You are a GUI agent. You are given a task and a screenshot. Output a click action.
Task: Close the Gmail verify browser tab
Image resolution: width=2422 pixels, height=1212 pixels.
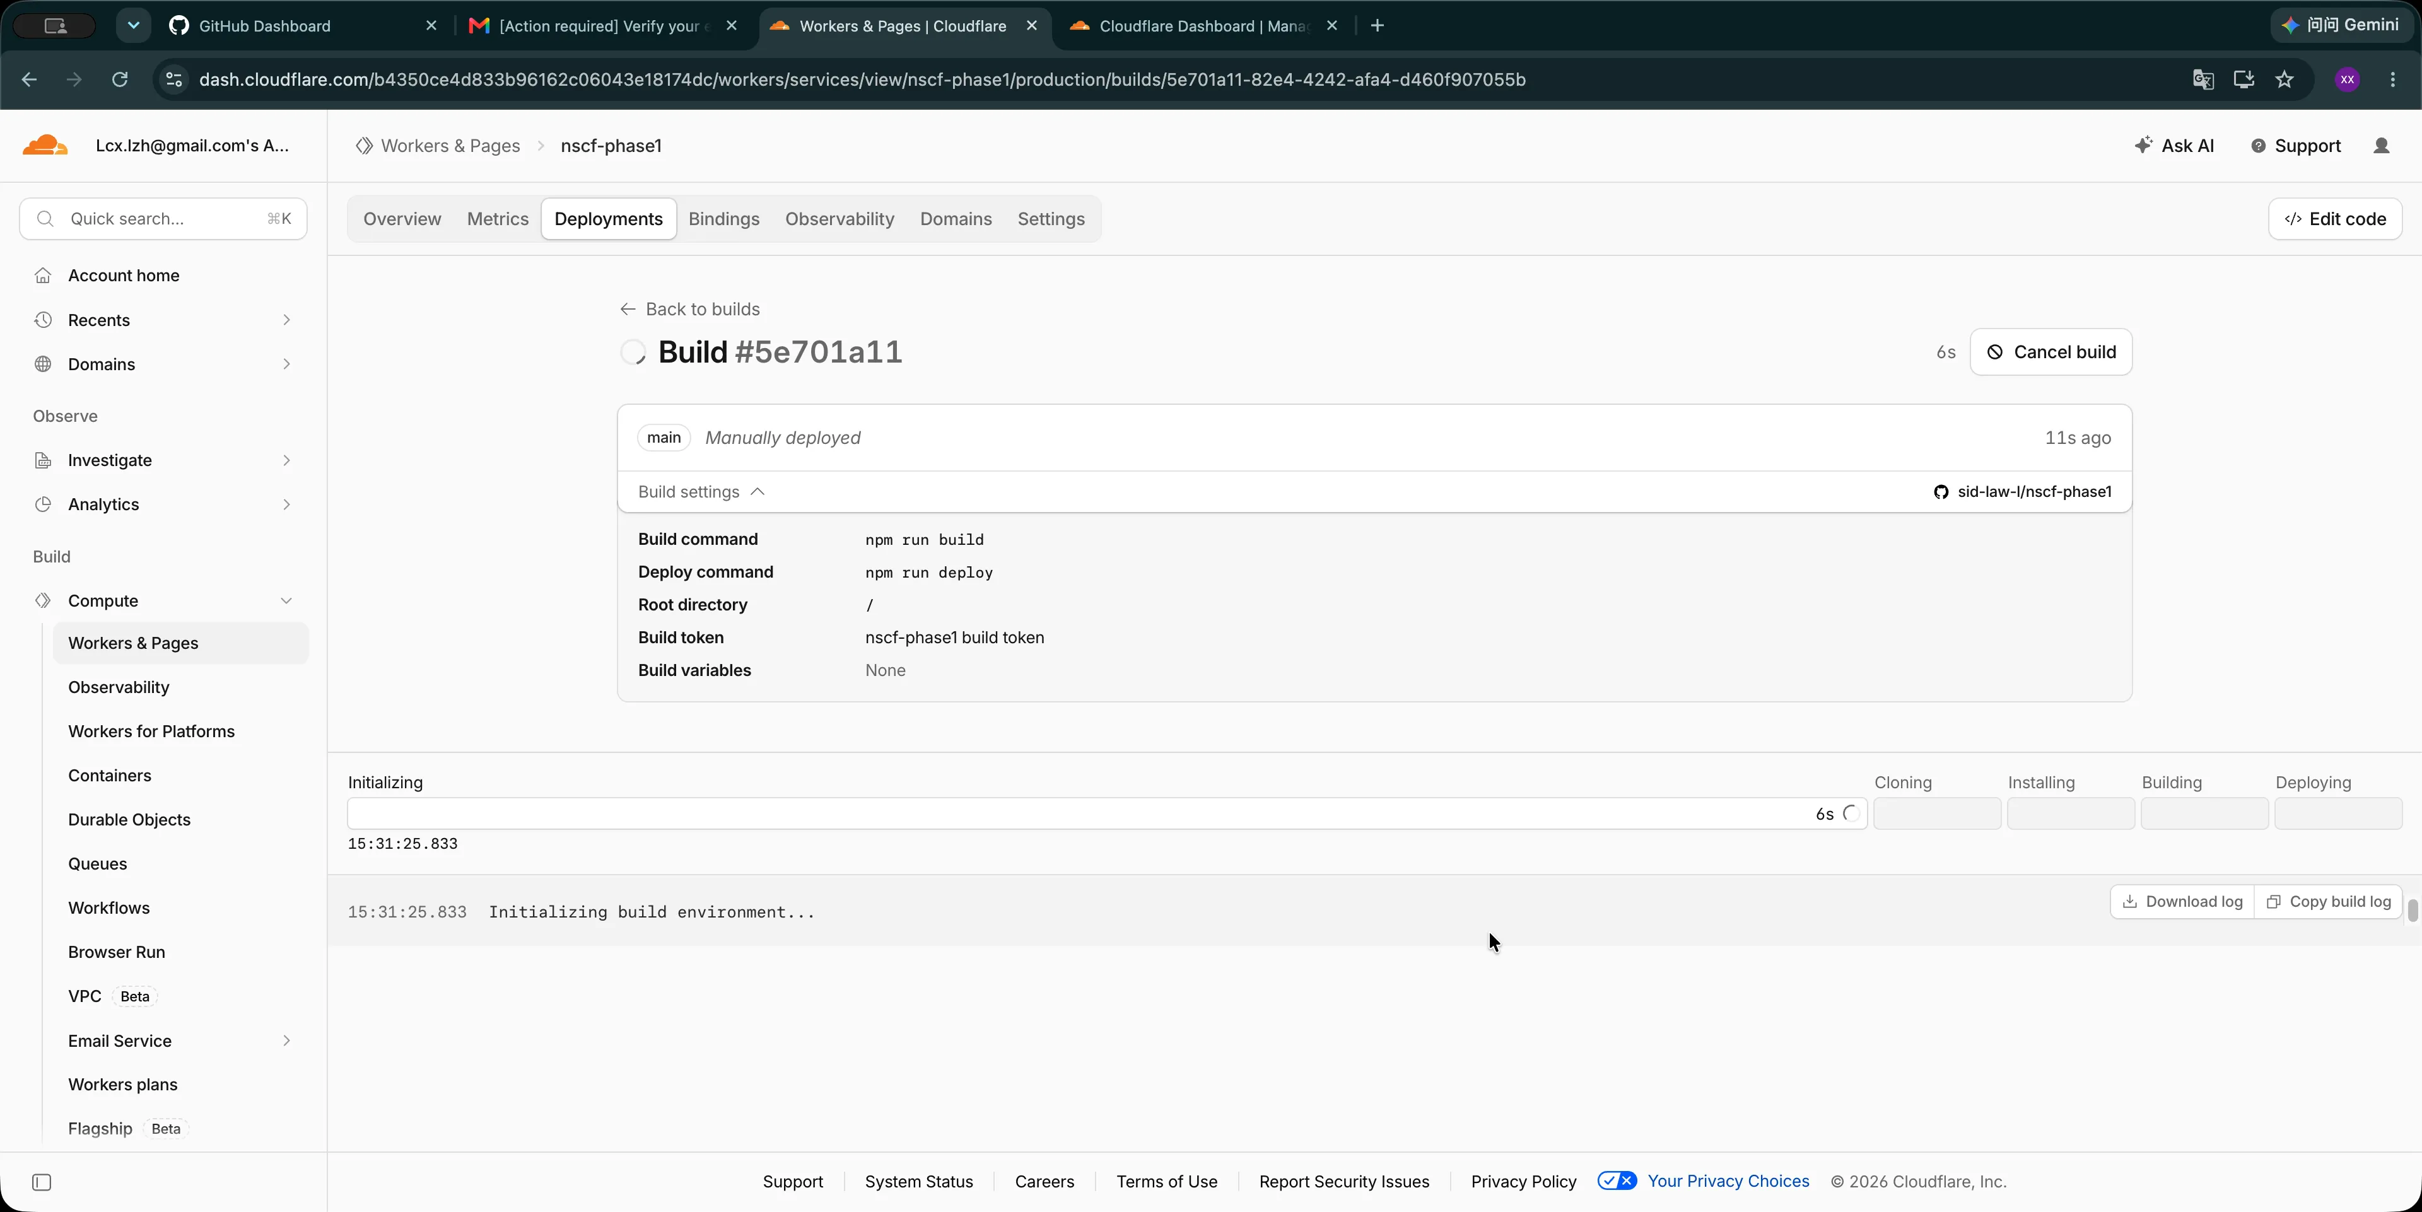click(x=732, y=26)
